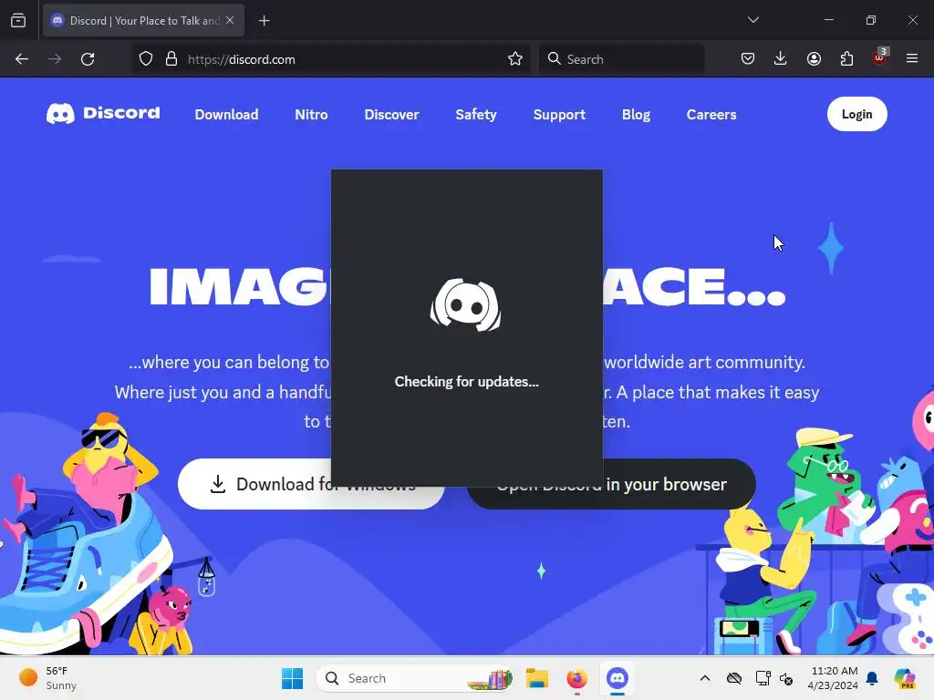This screenshot has width=934, height=700.
Task: Open the Firefox hamburger menu
Action: (912, 58)
